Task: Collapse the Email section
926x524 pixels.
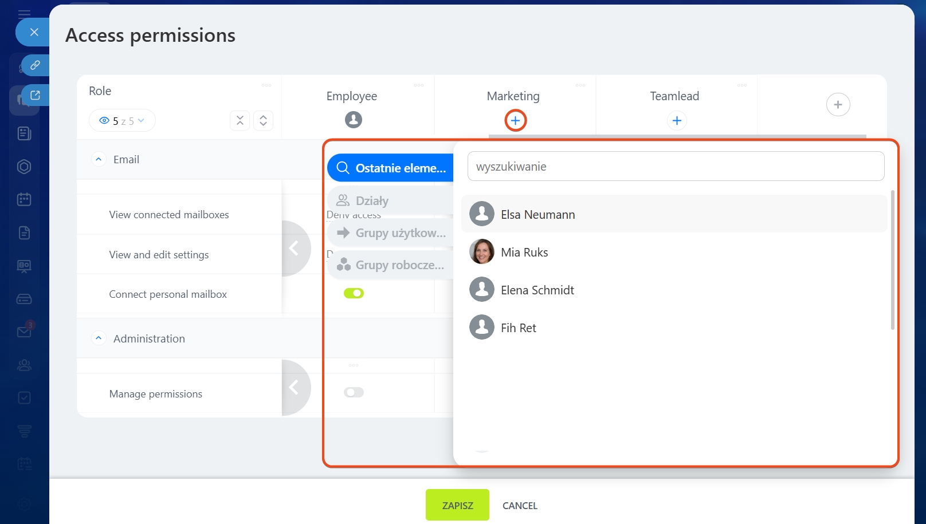Action: (99, 159)
